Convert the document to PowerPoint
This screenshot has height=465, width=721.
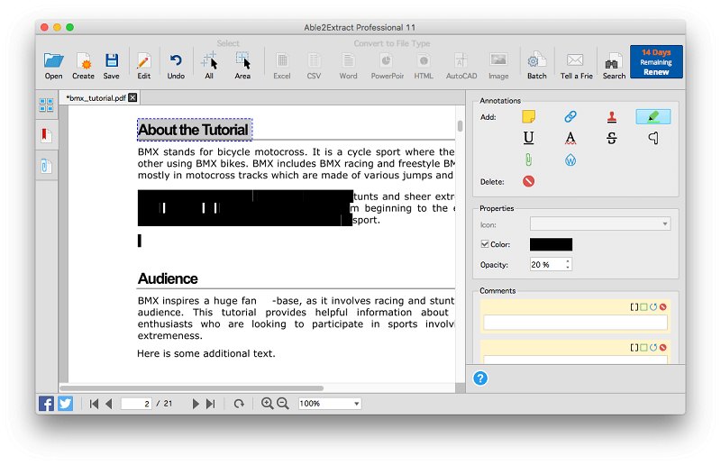coord(388,66)
